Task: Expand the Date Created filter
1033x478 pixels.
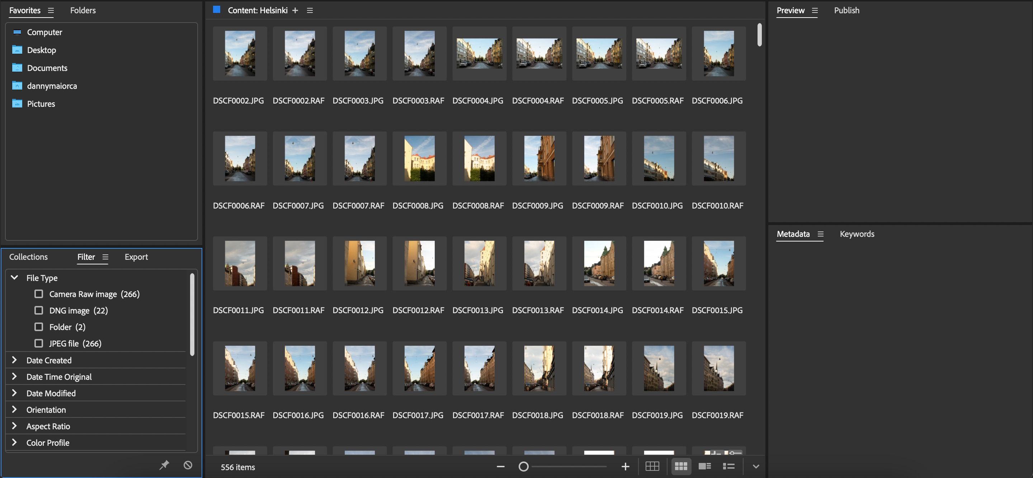Action: 15,360
